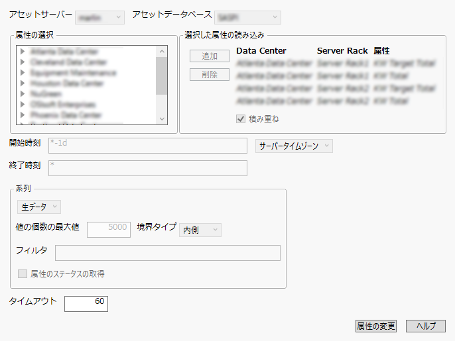Click the 値の個数の最大値 field showing 5000
Viewport: 455px width, 341px height.
click(109, 230)
